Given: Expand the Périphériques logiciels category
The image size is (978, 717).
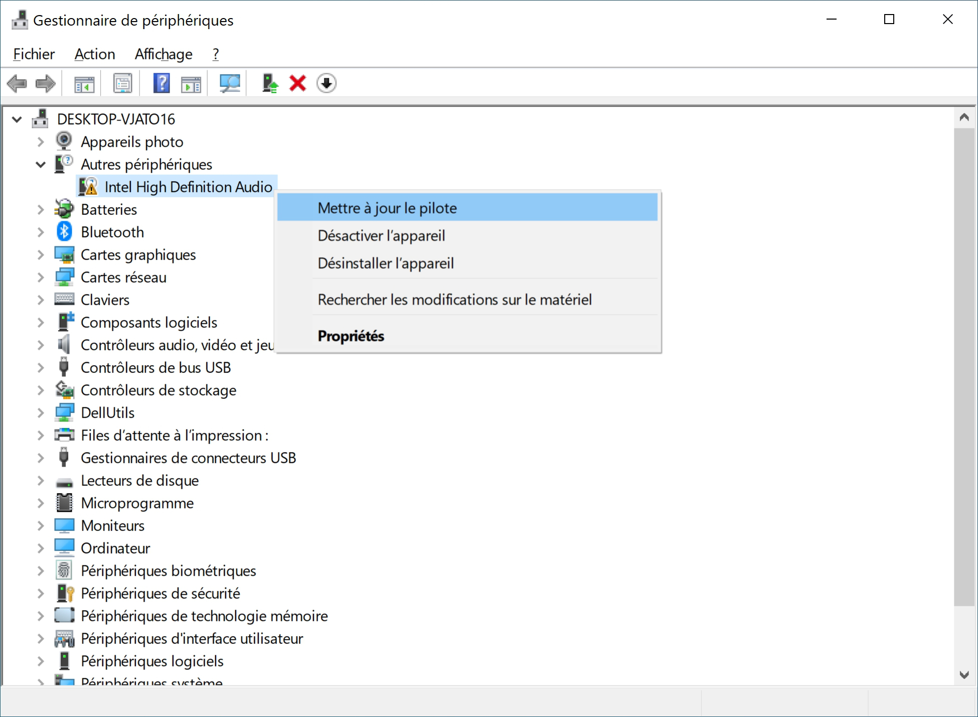Looking at the screenshot, I should coord(41,661).
